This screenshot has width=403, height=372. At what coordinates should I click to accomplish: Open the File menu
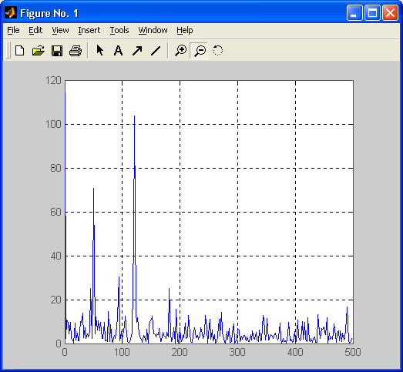pyautogui.click(x=13, y=30)
